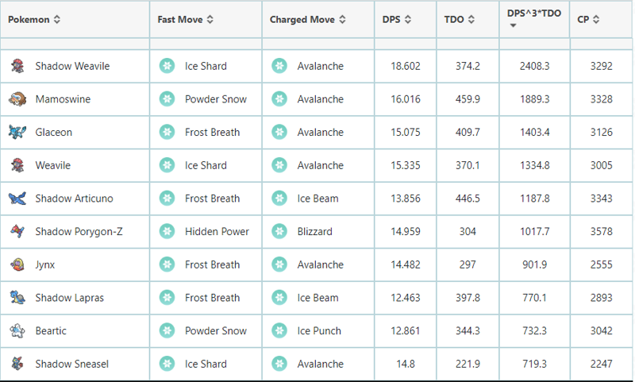Viewport: 635px width, 382px height.
Task: Click ice-type icon beside Blizzard
Action: pyautogui.click(x=279, y=231)
